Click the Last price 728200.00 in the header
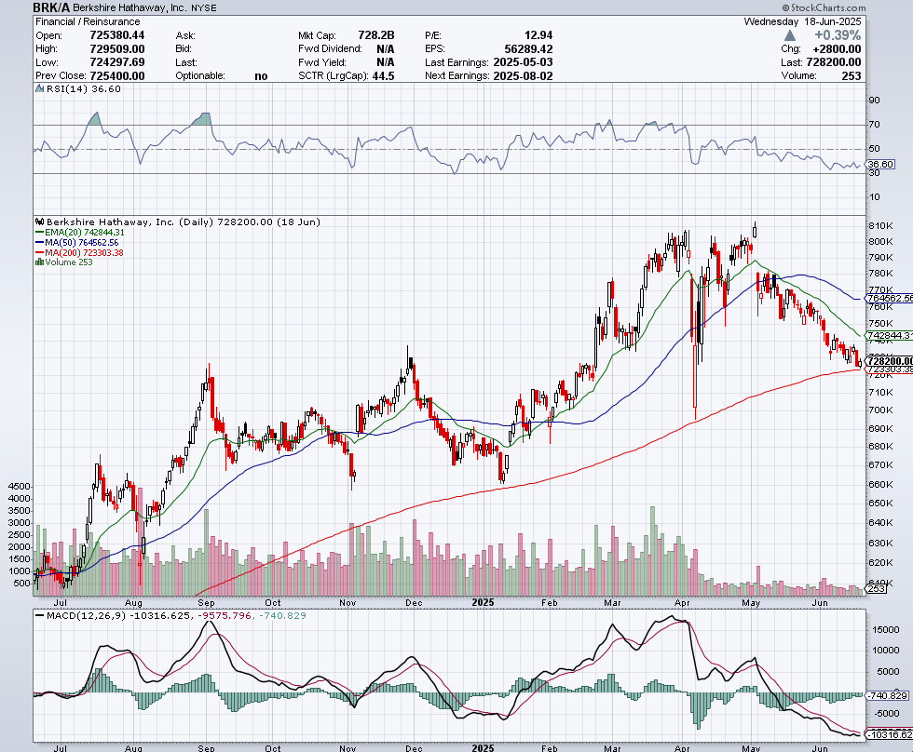This screenshot has width=913, height=752. point(833,62)
